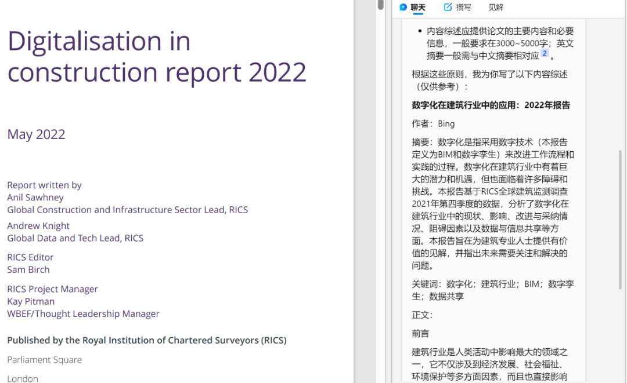Click the '关键词' keywords line in chat

(x=493, y=290)
